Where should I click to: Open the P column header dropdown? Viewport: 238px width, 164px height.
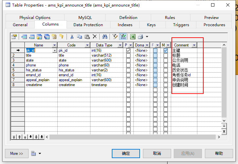(130, 45)
